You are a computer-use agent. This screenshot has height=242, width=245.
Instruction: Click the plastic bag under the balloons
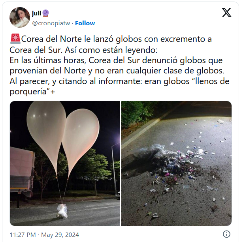pos(62,211)
